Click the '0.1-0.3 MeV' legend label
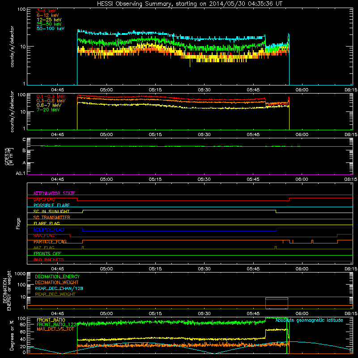Viewport: 358px width, 358px height. (51, 96)
